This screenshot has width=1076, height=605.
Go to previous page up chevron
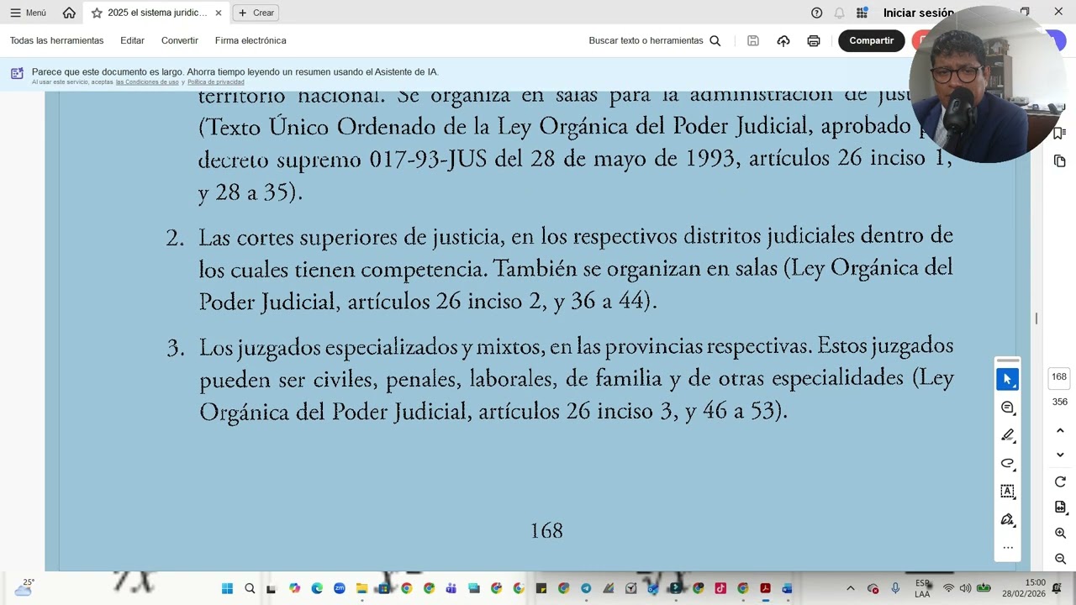[x=1060, y=430]
